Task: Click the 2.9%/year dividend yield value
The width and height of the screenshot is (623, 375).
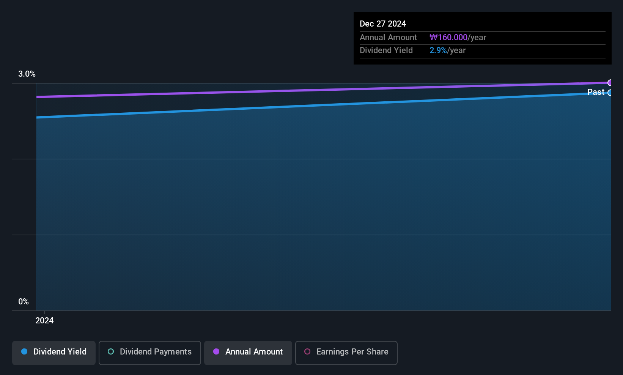Action: point(447,50)
